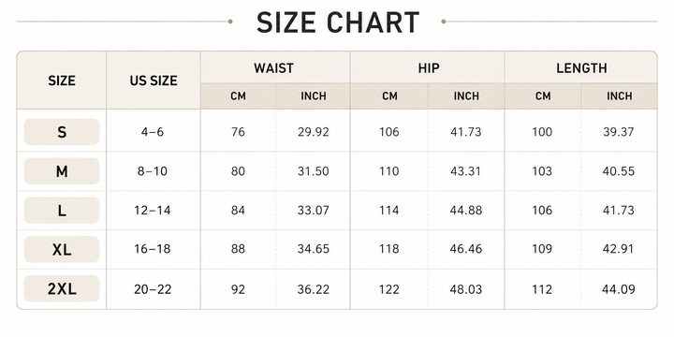Select the XL size pill
This screenshot has height=337, width=674.
[x=62, y=249]
